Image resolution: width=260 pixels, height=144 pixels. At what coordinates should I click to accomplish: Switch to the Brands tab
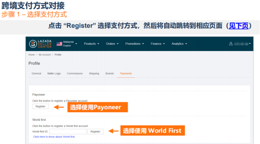109,73
